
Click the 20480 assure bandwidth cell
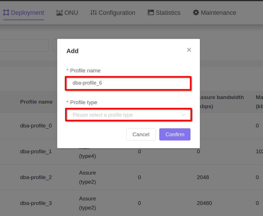[204, 203]
